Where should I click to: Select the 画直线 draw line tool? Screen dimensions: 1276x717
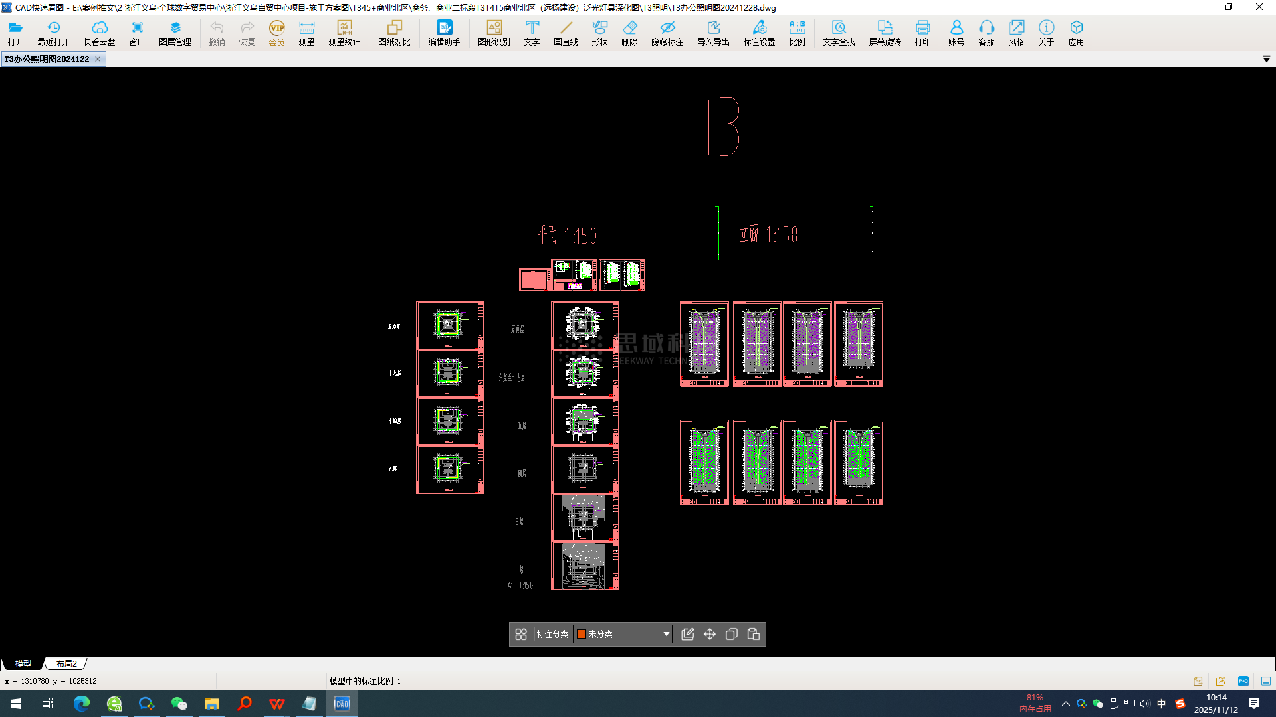click(x=566, y=33)
